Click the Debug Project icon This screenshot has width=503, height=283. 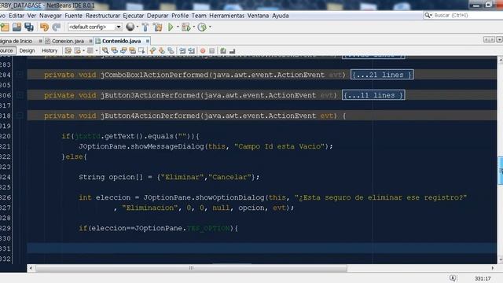tap(186, 28)
